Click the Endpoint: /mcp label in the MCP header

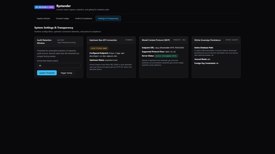(x=179, y=40)
